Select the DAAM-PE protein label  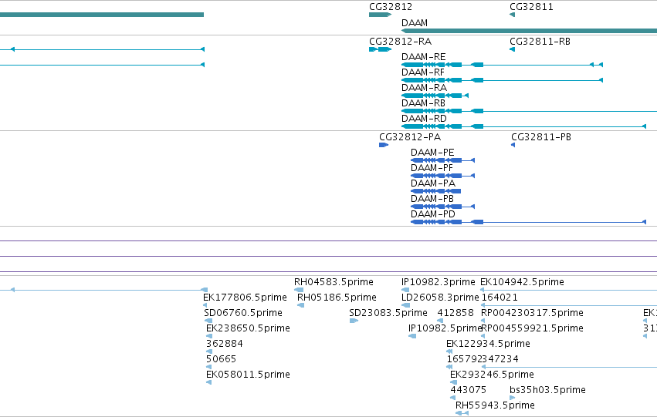tap(432, 153)
